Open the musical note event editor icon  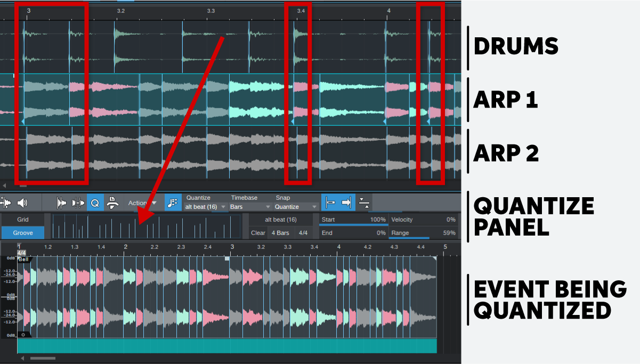(x=172, y=202)
